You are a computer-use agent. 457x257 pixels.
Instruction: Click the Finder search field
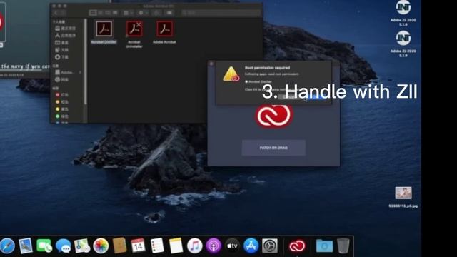pyautogui.click(x=221, y=13)
